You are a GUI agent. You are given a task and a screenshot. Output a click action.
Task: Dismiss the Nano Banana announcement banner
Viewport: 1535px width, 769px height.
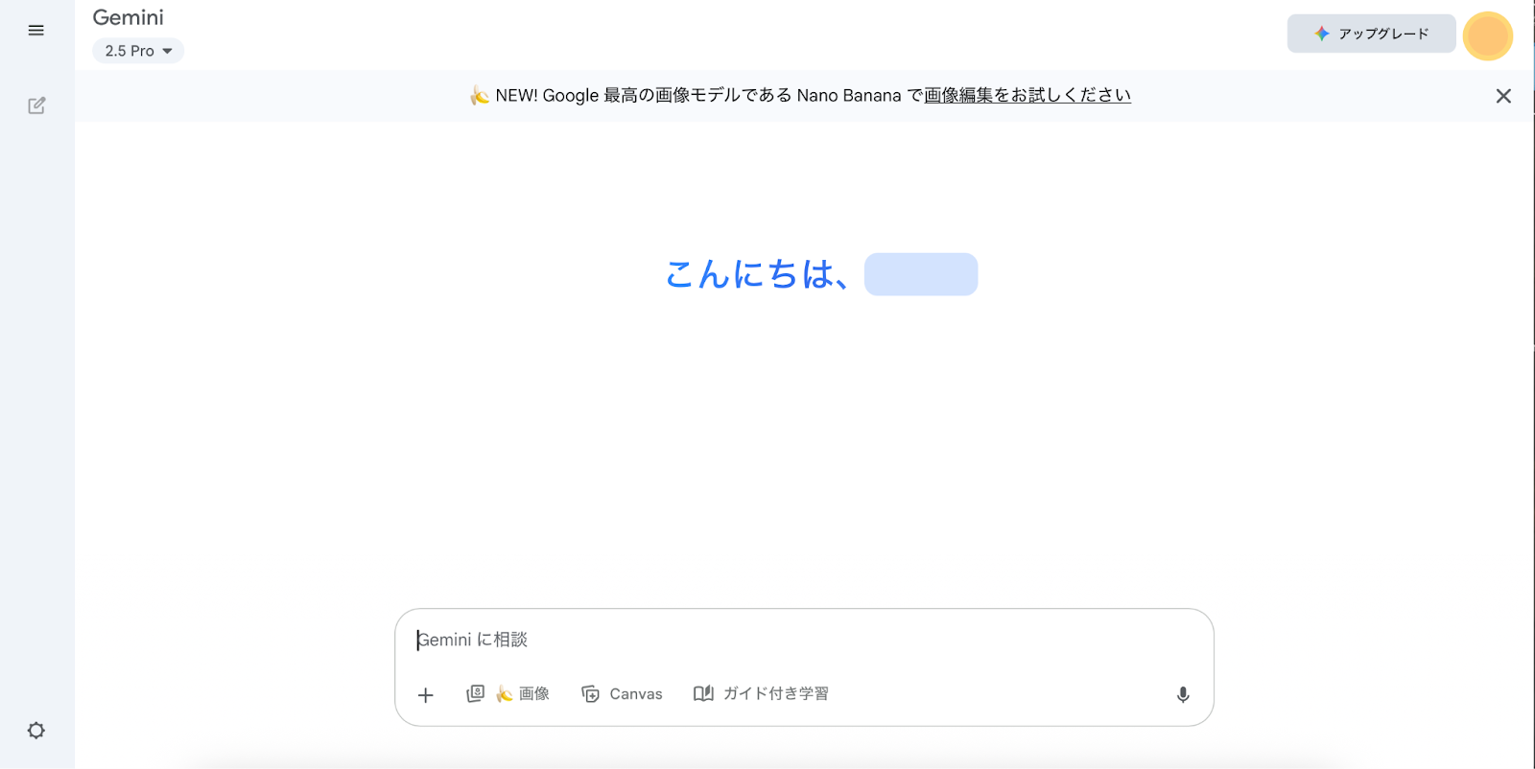(1503, 96)
